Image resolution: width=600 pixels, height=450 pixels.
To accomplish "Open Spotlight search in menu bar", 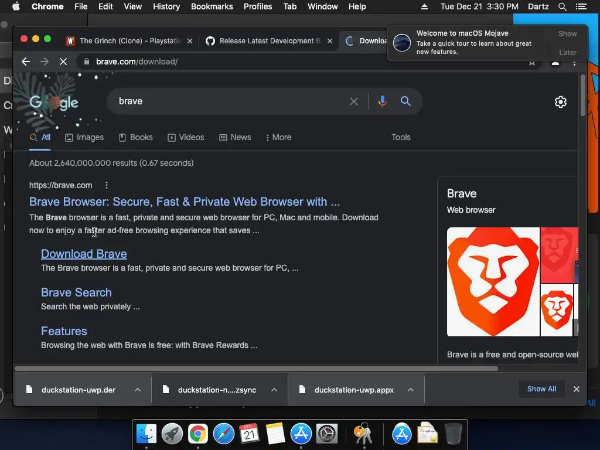I will [x=562, y=6].
